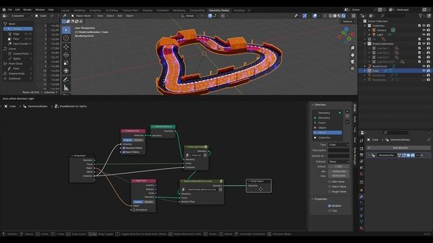Collapse RoadLineModules collection in outliner
The width and height of the screenshot is (433, 243).
point(365,44)
